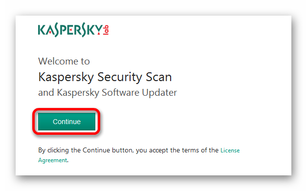Click the word 'Software' in subtitle
This screenshot has width=307, height=191.
[120, 92]
